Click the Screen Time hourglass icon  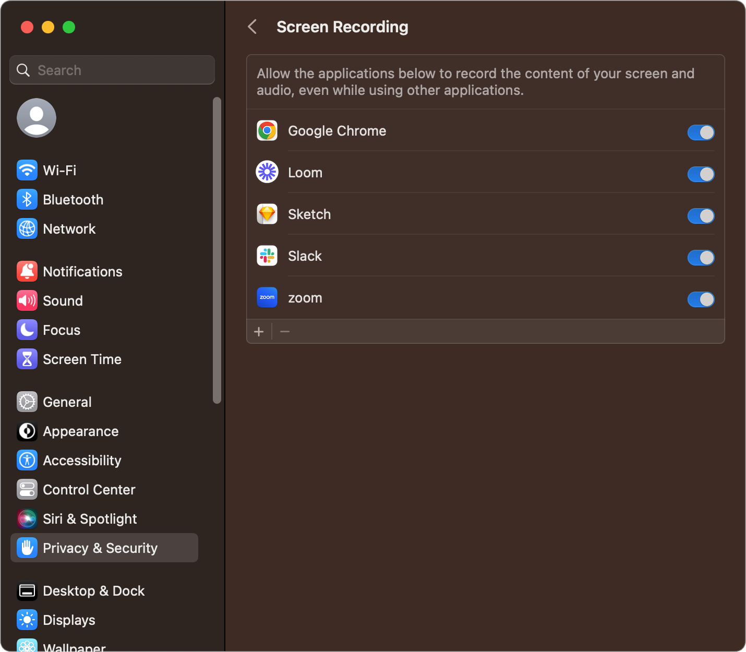(27, 359)
